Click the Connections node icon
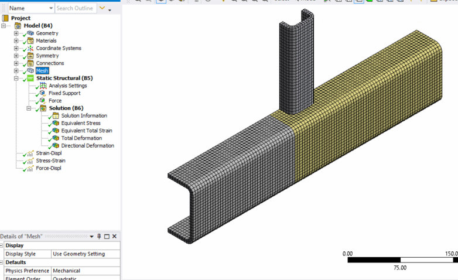The width and height of the screenshot is (458, 280). coord(30,63)
